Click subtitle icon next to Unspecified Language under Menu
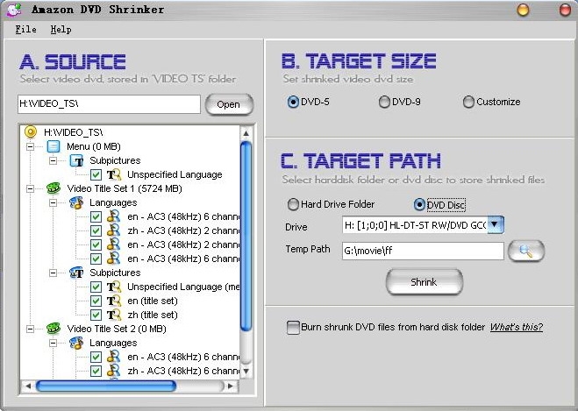Screen dimensions: 578x411 pyautogui.click(x=114, y=174)
